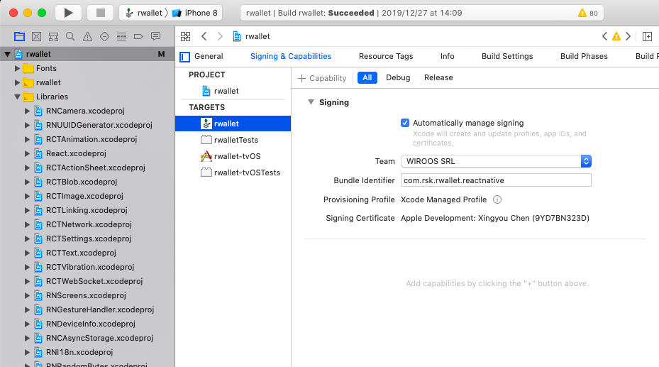
Task: Select the rwallet-tvOS target
Action: point(237,156)
